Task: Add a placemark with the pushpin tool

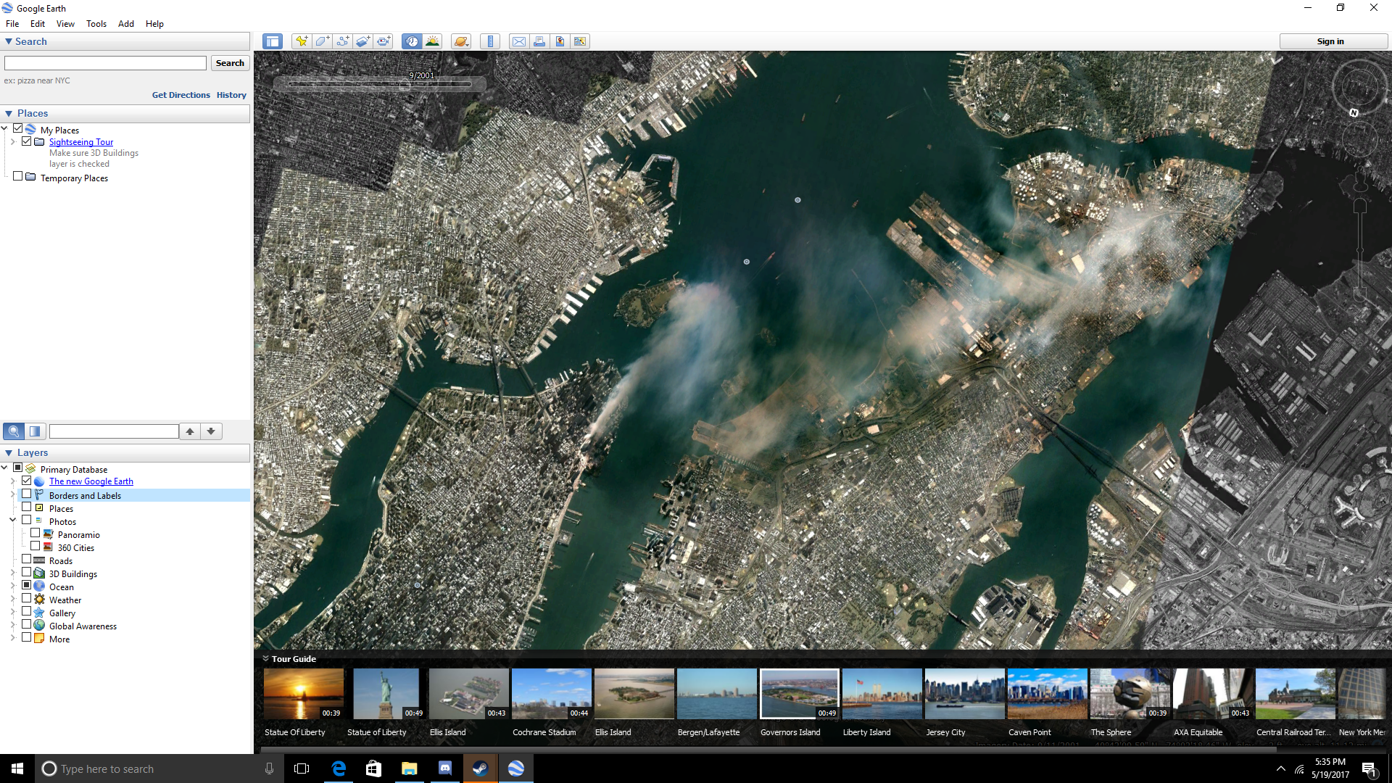Action: pyautogui.click(x=302, y=41)
